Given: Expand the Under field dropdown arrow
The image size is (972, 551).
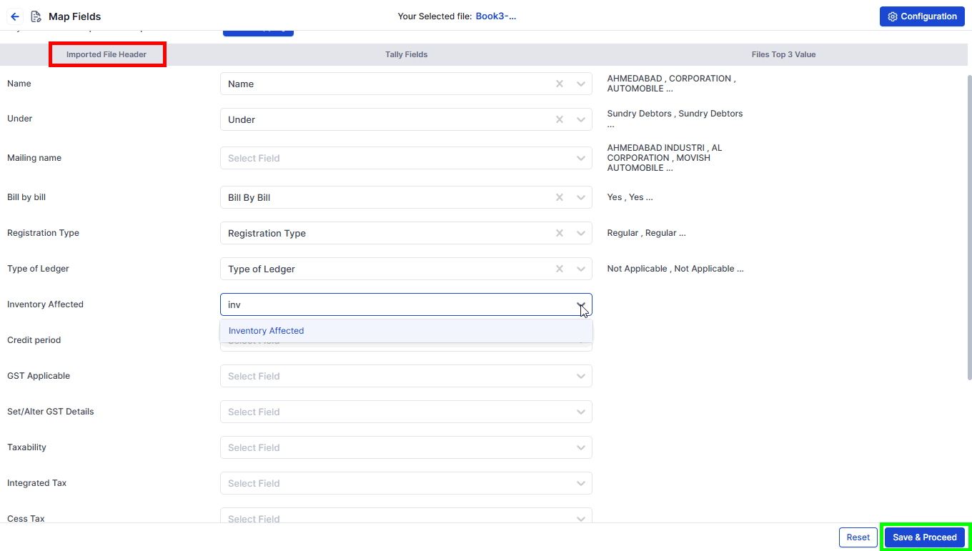Looking at the screenshot, I should tap(581, 119).
